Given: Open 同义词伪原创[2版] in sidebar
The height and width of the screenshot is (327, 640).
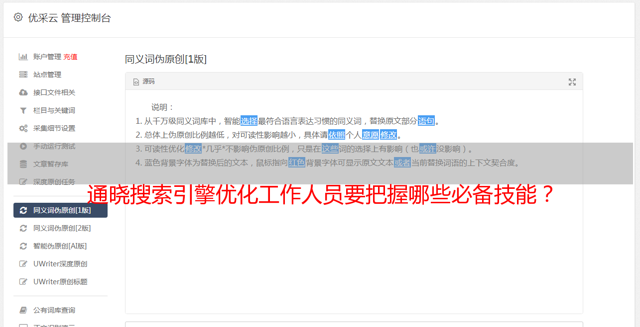Looking at the screenshot, I should [60, 228].
